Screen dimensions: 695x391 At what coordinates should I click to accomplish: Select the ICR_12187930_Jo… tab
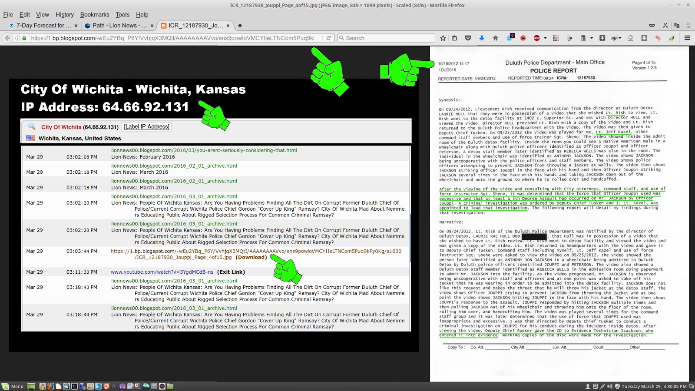point(195,26)
